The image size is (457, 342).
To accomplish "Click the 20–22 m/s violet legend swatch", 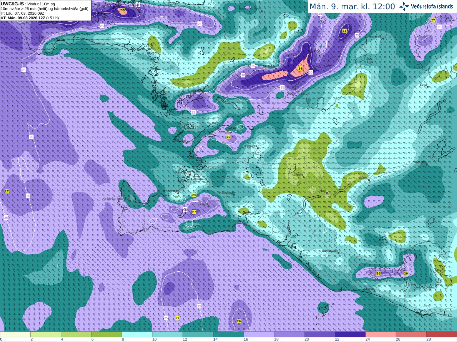I will click(320, 335).
